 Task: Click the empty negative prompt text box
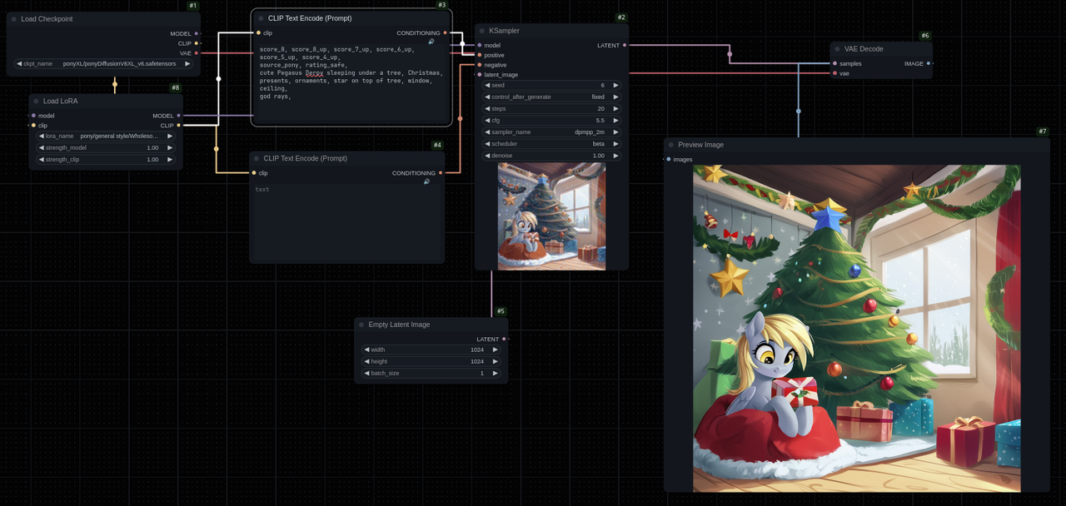346,221
